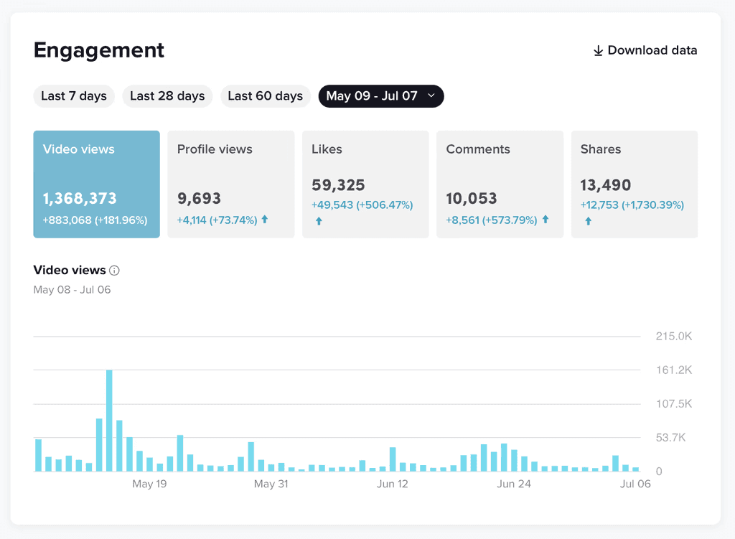The height and width of the screenshot is (539, 735).
Task: Click the up arrow beside Comments change
Action: click(x=546, y=220)
